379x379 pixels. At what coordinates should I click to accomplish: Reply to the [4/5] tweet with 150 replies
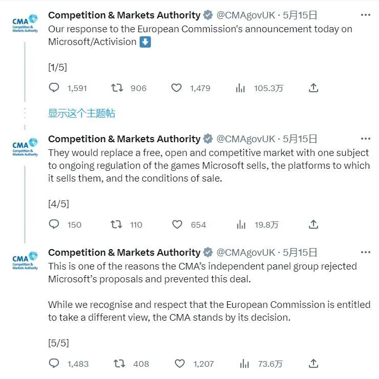[54, 225]
